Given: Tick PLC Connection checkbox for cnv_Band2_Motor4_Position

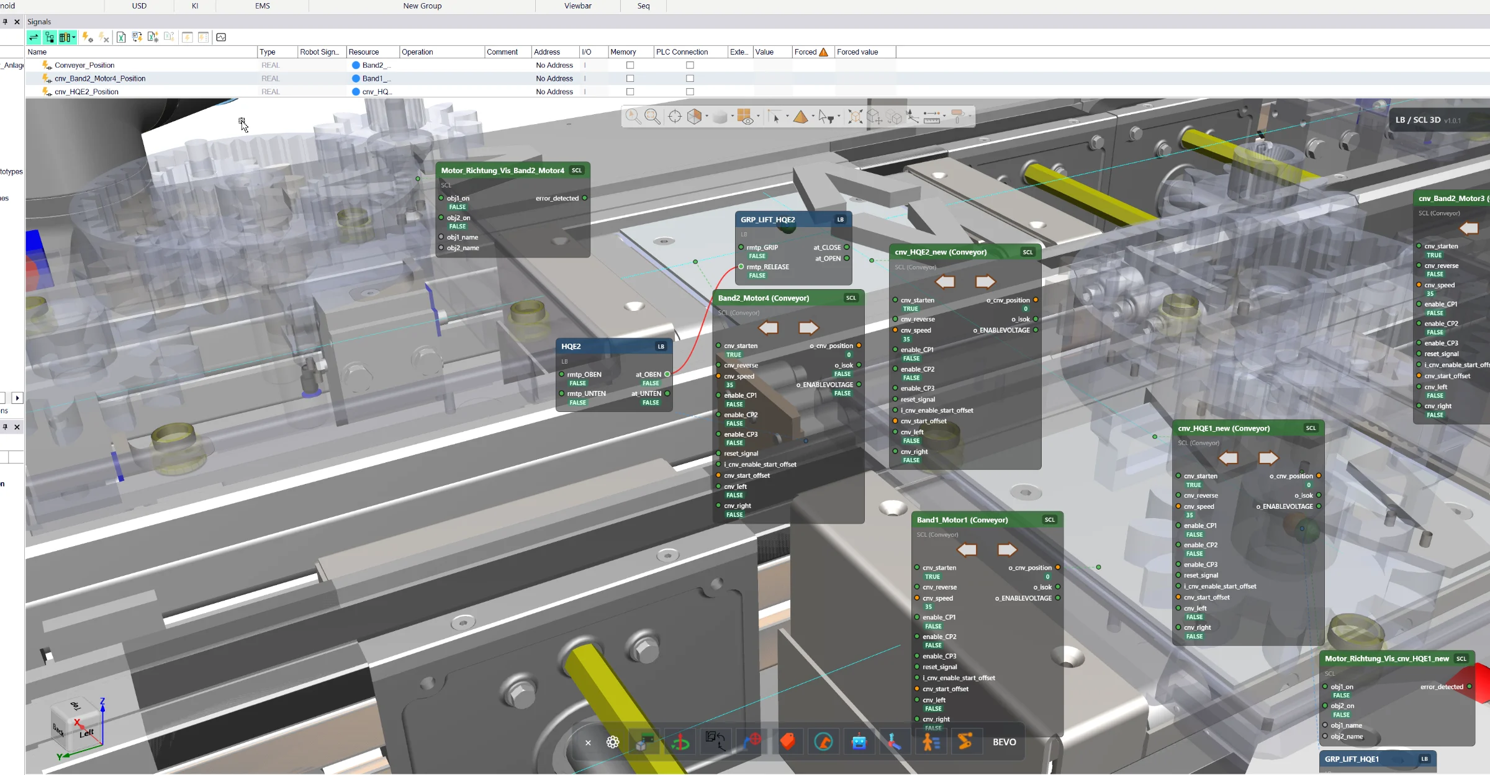Looking at the screenshot, I should click(x=690, y=78).
